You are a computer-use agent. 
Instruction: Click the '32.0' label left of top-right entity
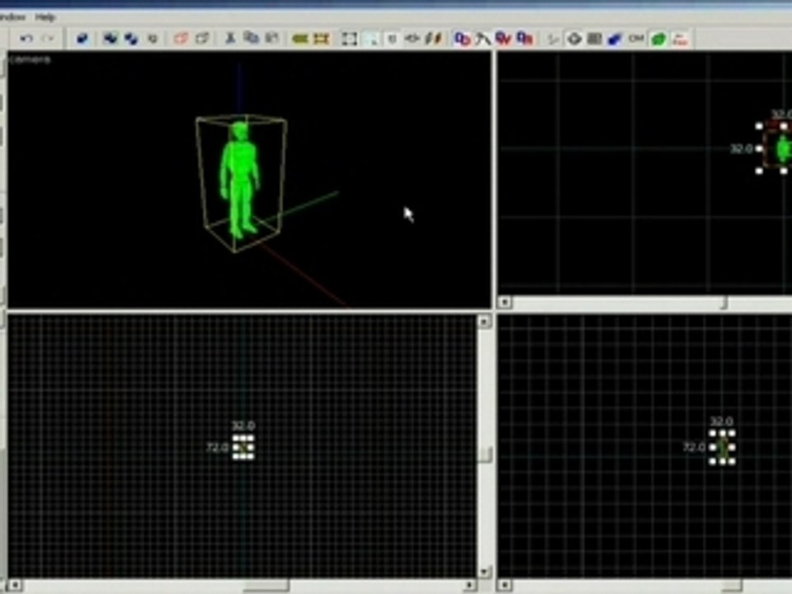[742, 148]
